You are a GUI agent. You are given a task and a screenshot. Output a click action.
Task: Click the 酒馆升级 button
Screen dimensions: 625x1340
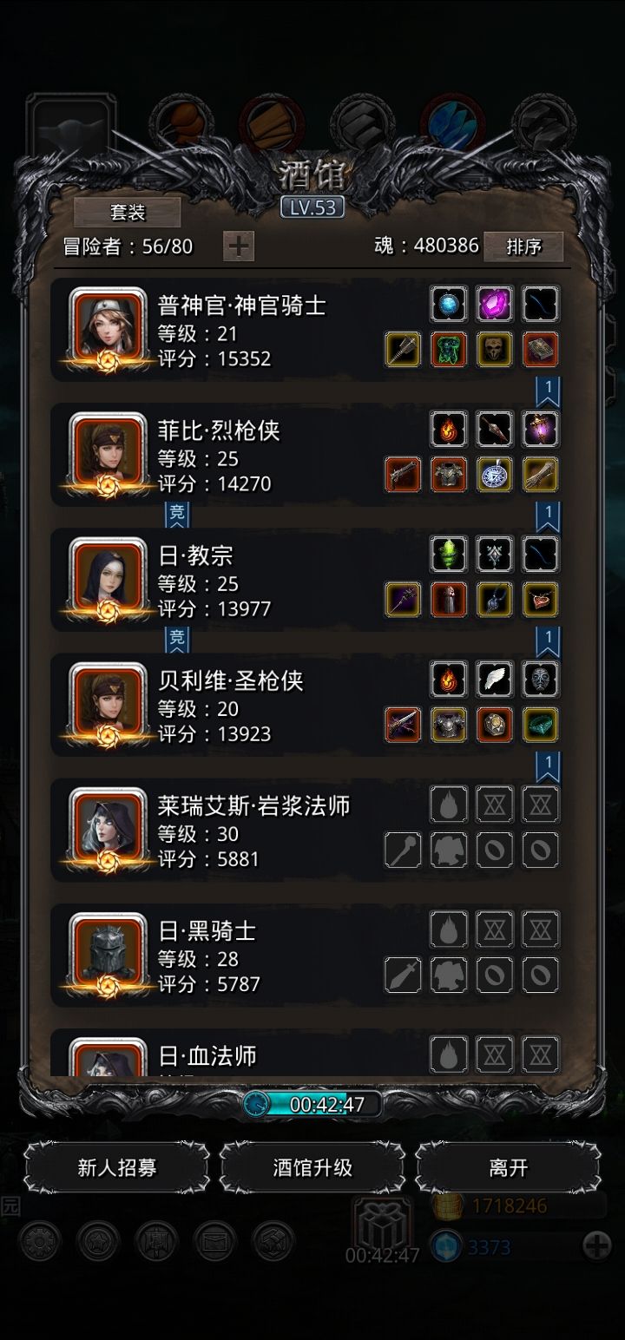coord(312,1167)
